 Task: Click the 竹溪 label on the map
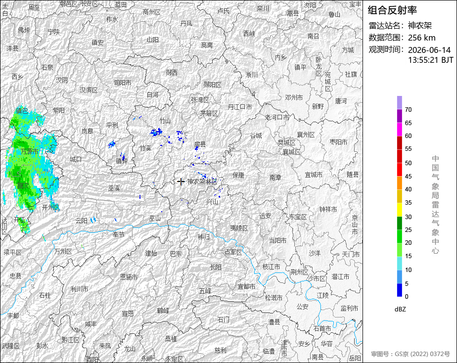pos(145,148)
